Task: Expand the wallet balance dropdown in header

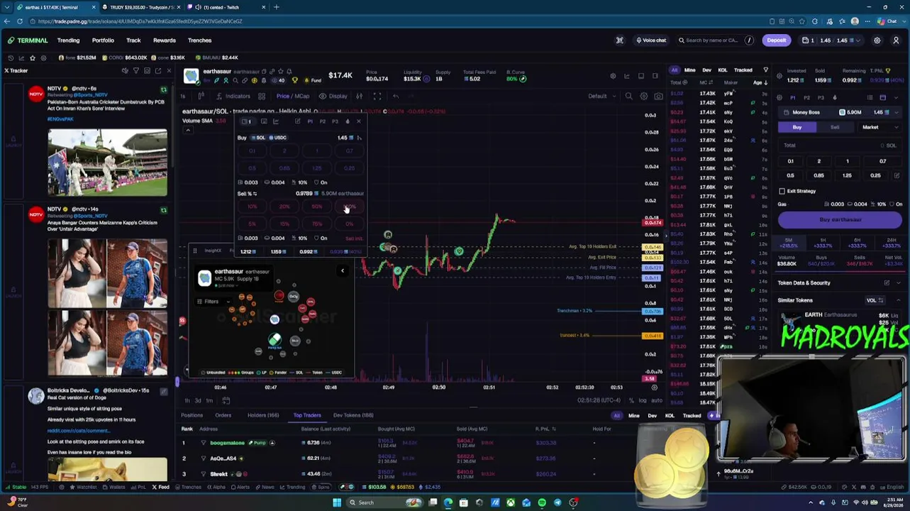Action: coord(859,40)
